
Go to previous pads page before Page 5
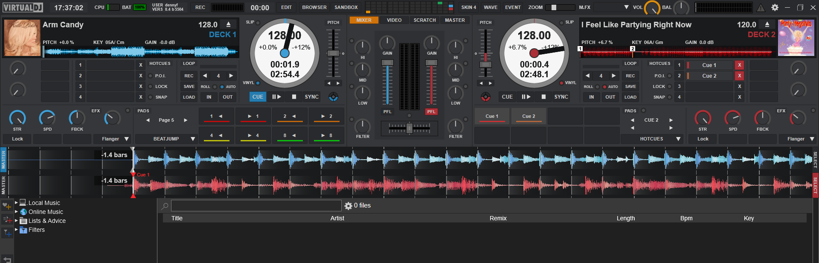pos(148,120)
